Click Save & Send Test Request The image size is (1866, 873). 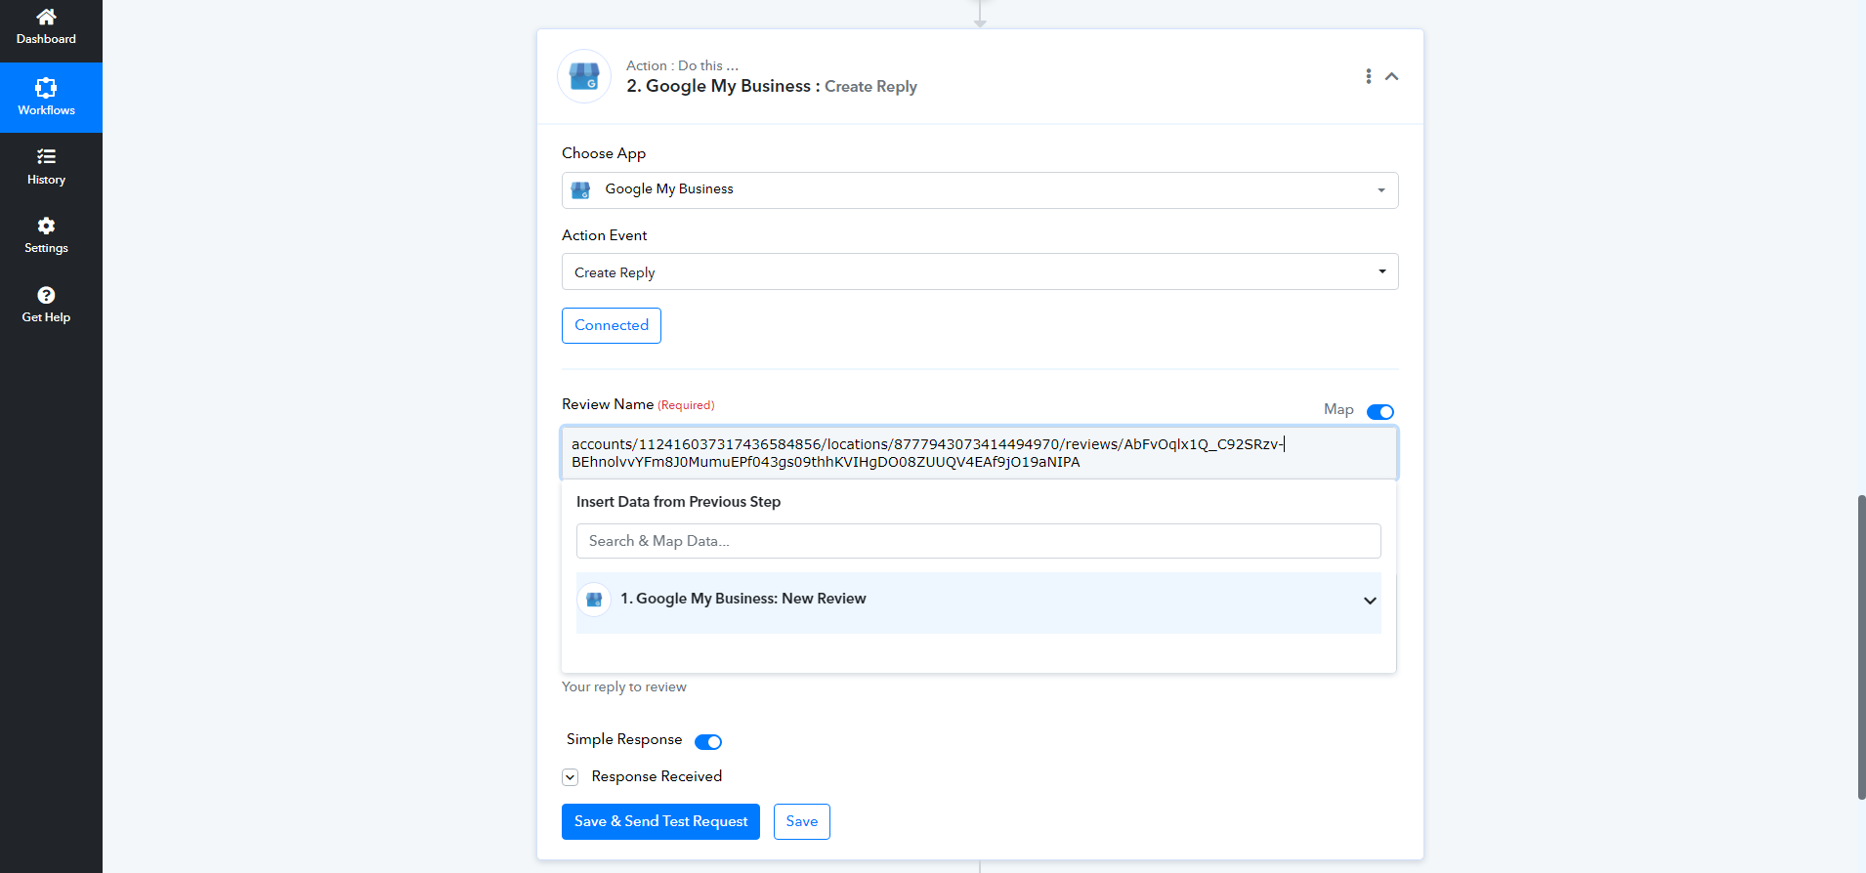660,821
